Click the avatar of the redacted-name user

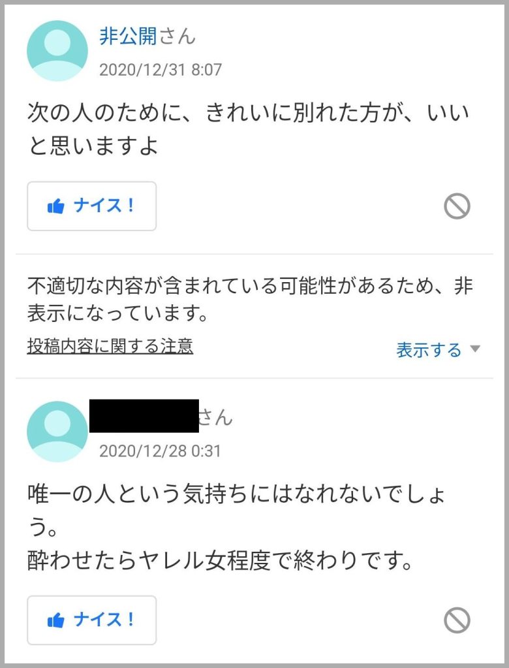(x=57, y=432)
